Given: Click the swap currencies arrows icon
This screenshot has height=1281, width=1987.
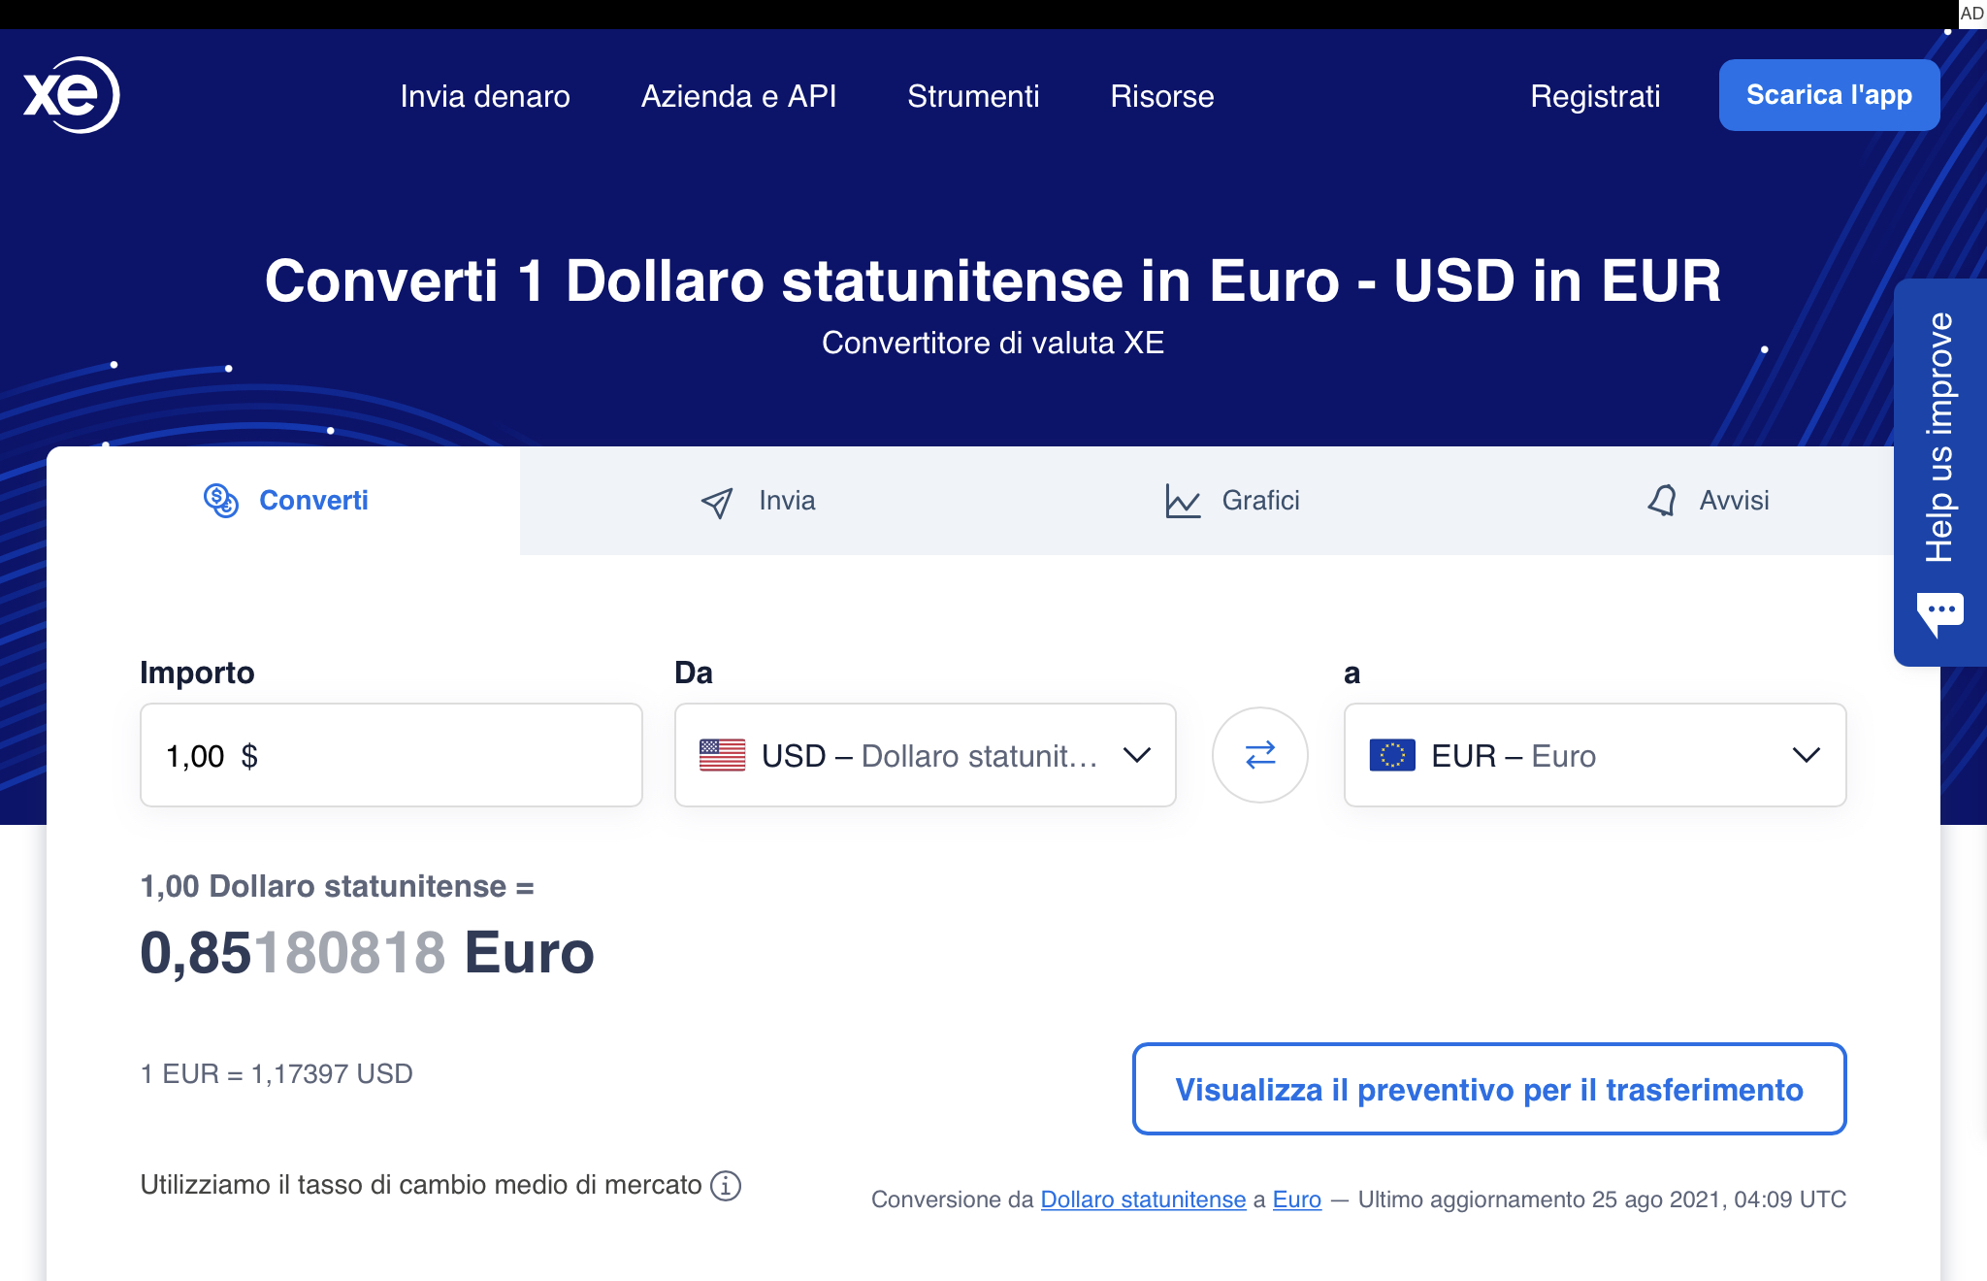Looking at the screenshot, I should pos(1259,755).
